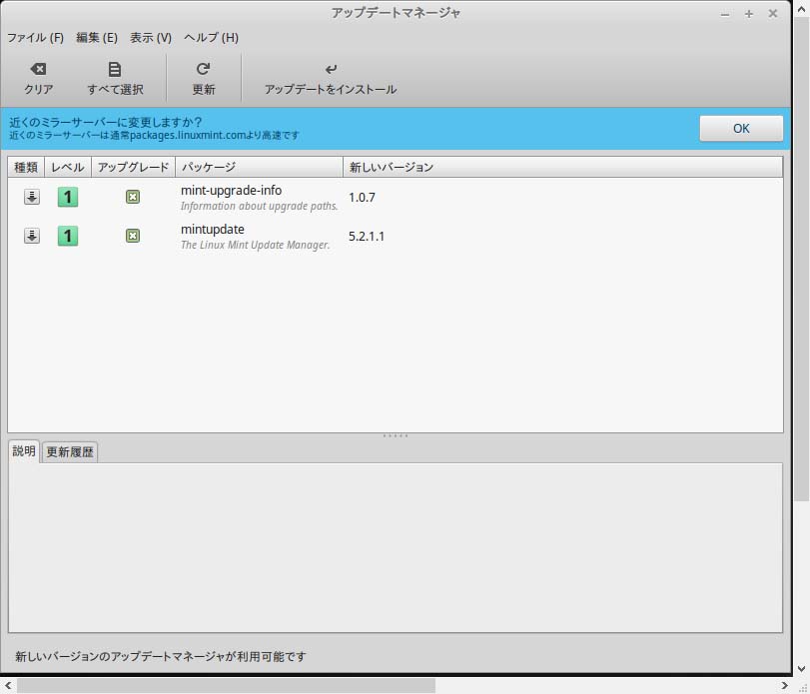The width and height of the screenshot is (810, 694).
Task: Click the アップデートをインストール install icon
Action: coord(330,68)
